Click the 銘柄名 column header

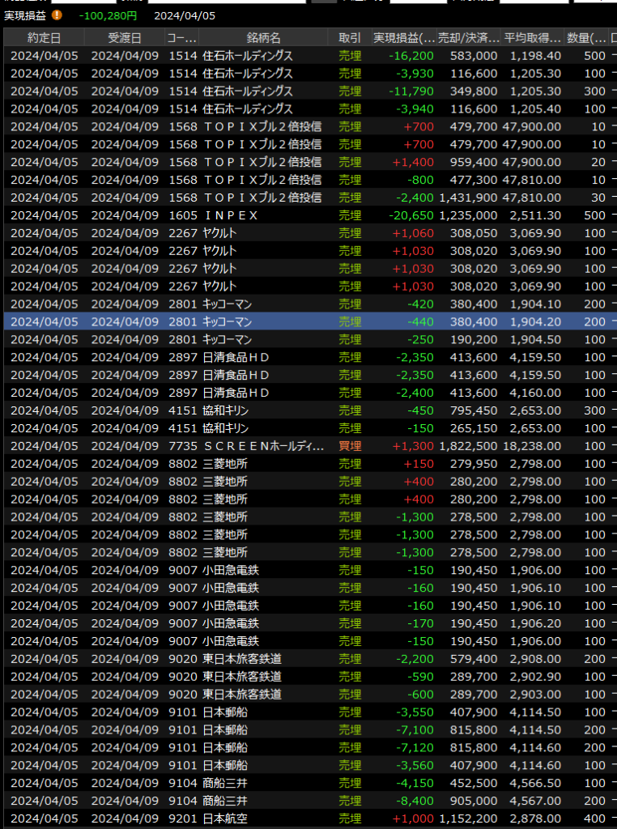click(x=263, y=38)
